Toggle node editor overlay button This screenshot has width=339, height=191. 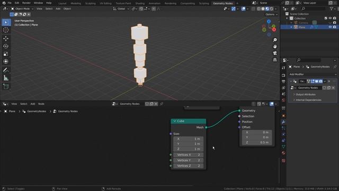272,104
